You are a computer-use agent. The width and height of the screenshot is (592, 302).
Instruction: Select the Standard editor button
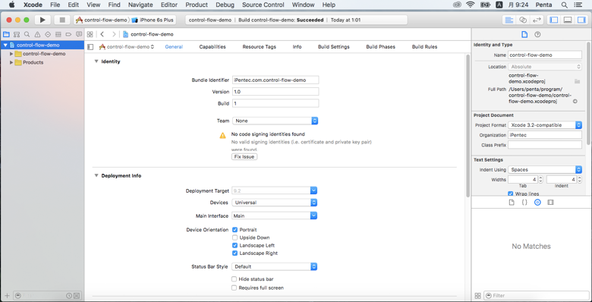(x=509, y=20)
